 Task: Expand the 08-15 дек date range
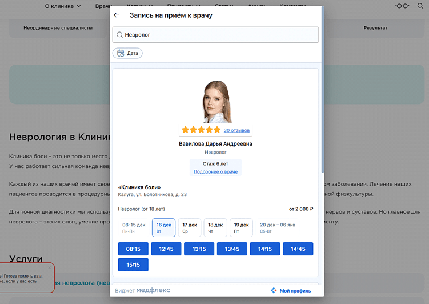(134, 227)
